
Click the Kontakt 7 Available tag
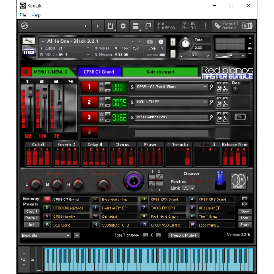[227, 26]
